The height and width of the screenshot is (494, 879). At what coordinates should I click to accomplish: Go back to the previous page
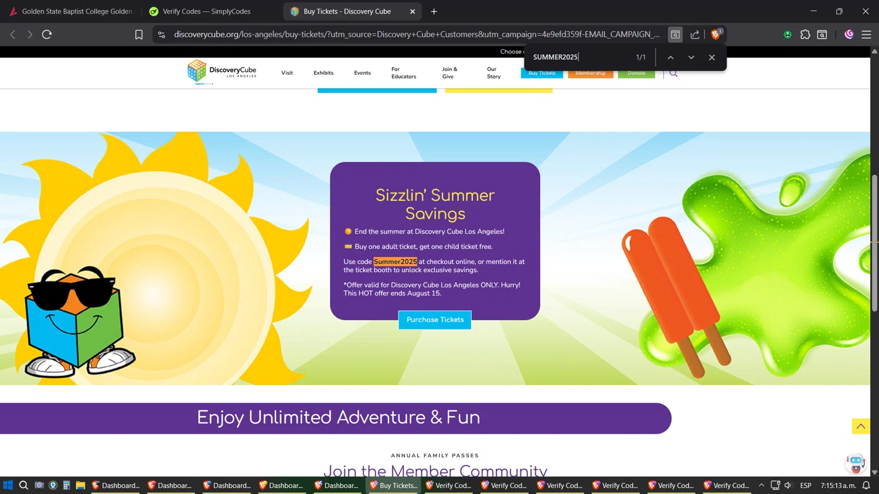click(x=13, y=35)
